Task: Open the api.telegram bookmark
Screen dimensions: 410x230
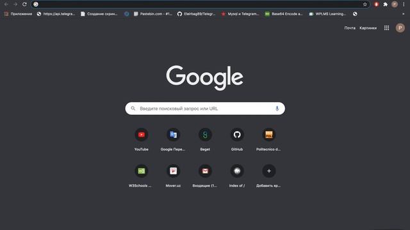Action: point(56,14)
